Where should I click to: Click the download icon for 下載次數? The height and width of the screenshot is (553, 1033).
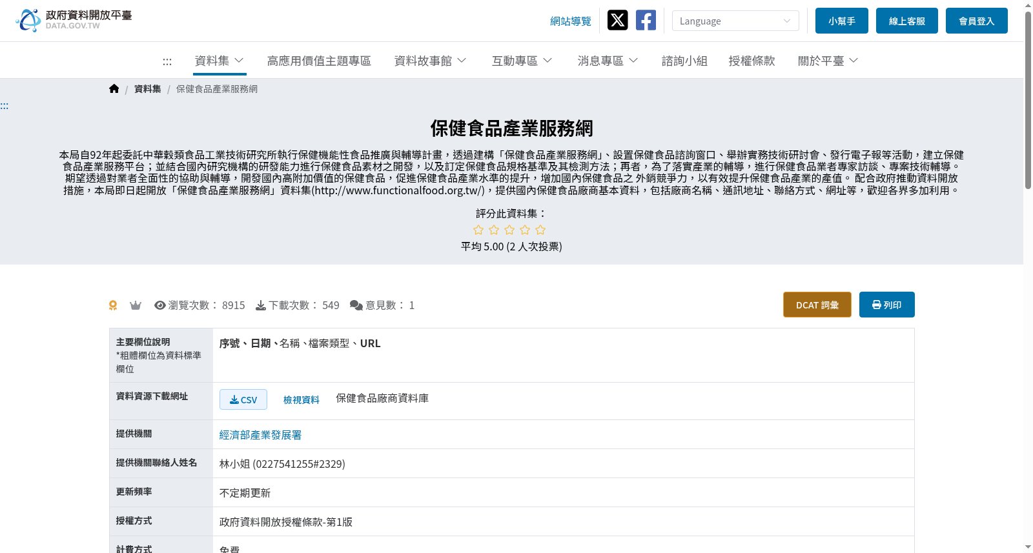pos(261,305)
